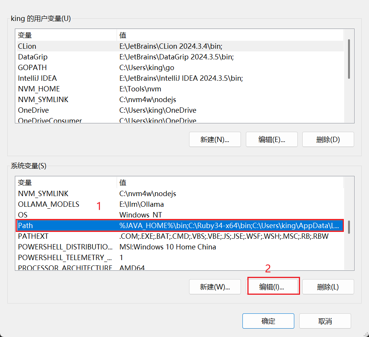Click the user variables 变量 column header
The image size is (369, 337).
click(66, 35)
